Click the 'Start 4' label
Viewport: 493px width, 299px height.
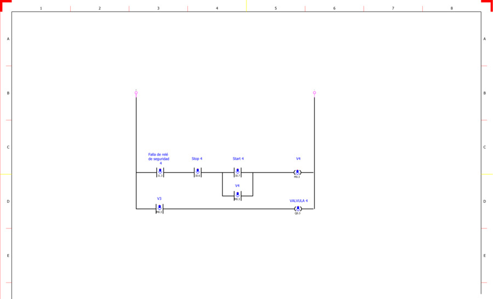point(238,159)
